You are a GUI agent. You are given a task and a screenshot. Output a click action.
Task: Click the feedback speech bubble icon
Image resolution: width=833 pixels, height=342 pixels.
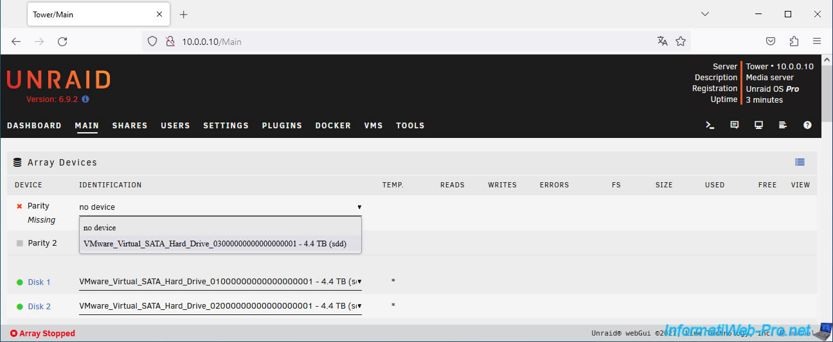tap(735, 126)
